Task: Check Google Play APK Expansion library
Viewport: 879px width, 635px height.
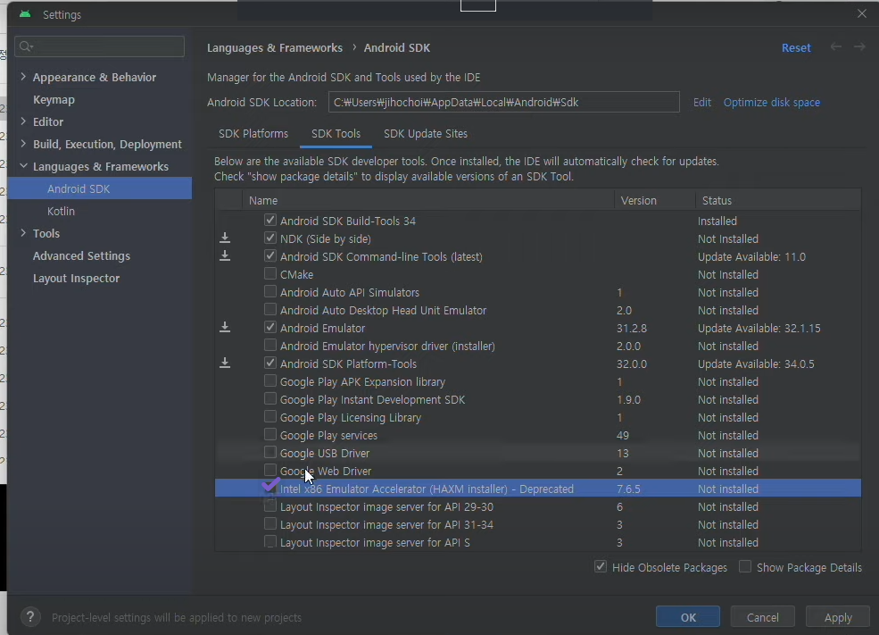Action: [270, 380]
